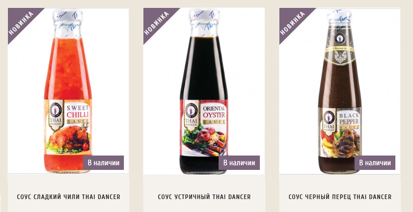The width and height of the screenshot is (413, 212).
Task: Open СОУС ЧЕРНЫЙ ПЕРЕЦ THAI DANCER link
Action: (340, 197)
